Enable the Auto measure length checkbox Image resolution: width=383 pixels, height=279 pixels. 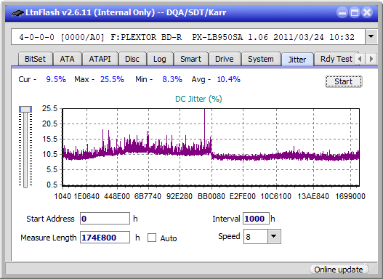(x=152, y=238)
